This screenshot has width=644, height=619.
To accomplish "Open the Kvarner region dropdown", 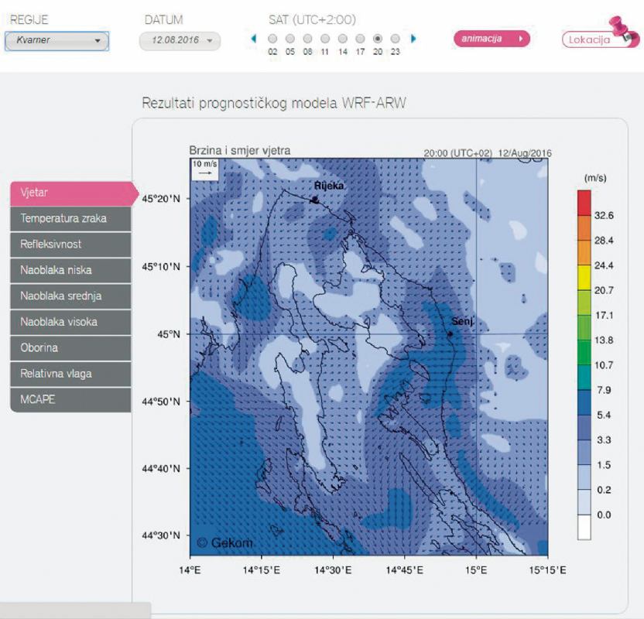I will tap(57, 40).
